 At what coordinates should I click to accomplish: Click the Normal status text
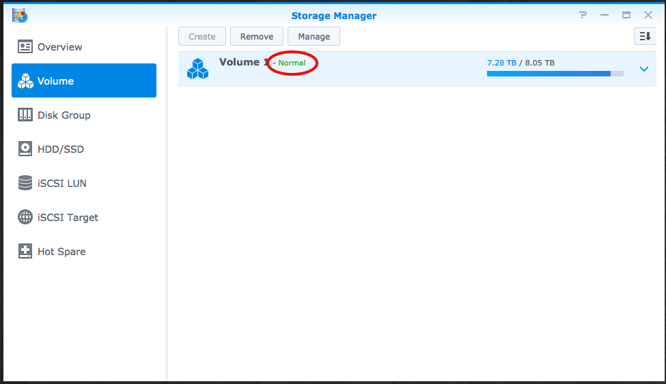click(292, 63)
